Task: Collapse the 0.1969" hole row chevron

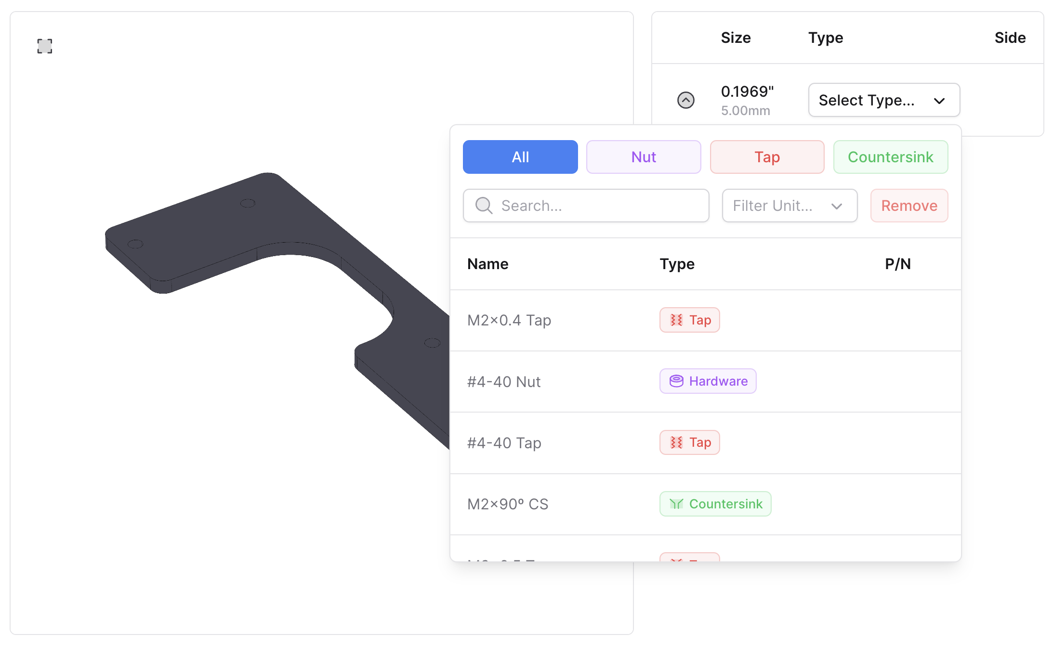Action: click(x=685, y=100)
